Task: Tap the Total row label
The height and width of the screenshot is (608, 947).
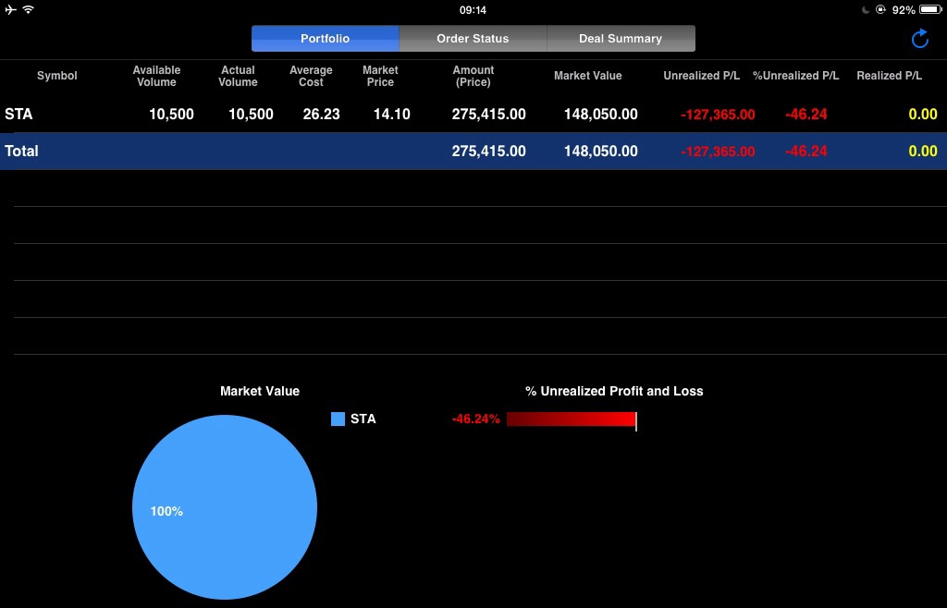Action: click(22, 151)
